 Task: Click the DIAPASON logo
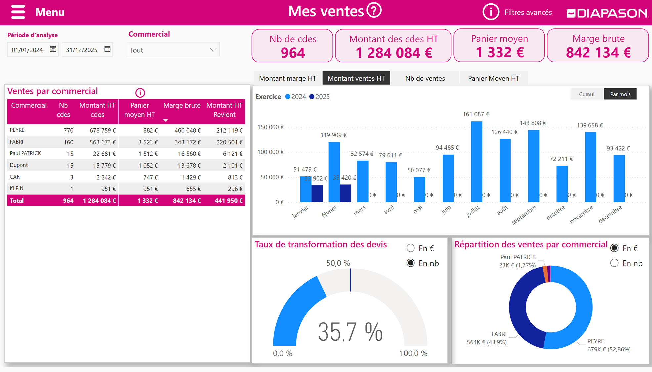pyautogui.click(x=607, y=13)
